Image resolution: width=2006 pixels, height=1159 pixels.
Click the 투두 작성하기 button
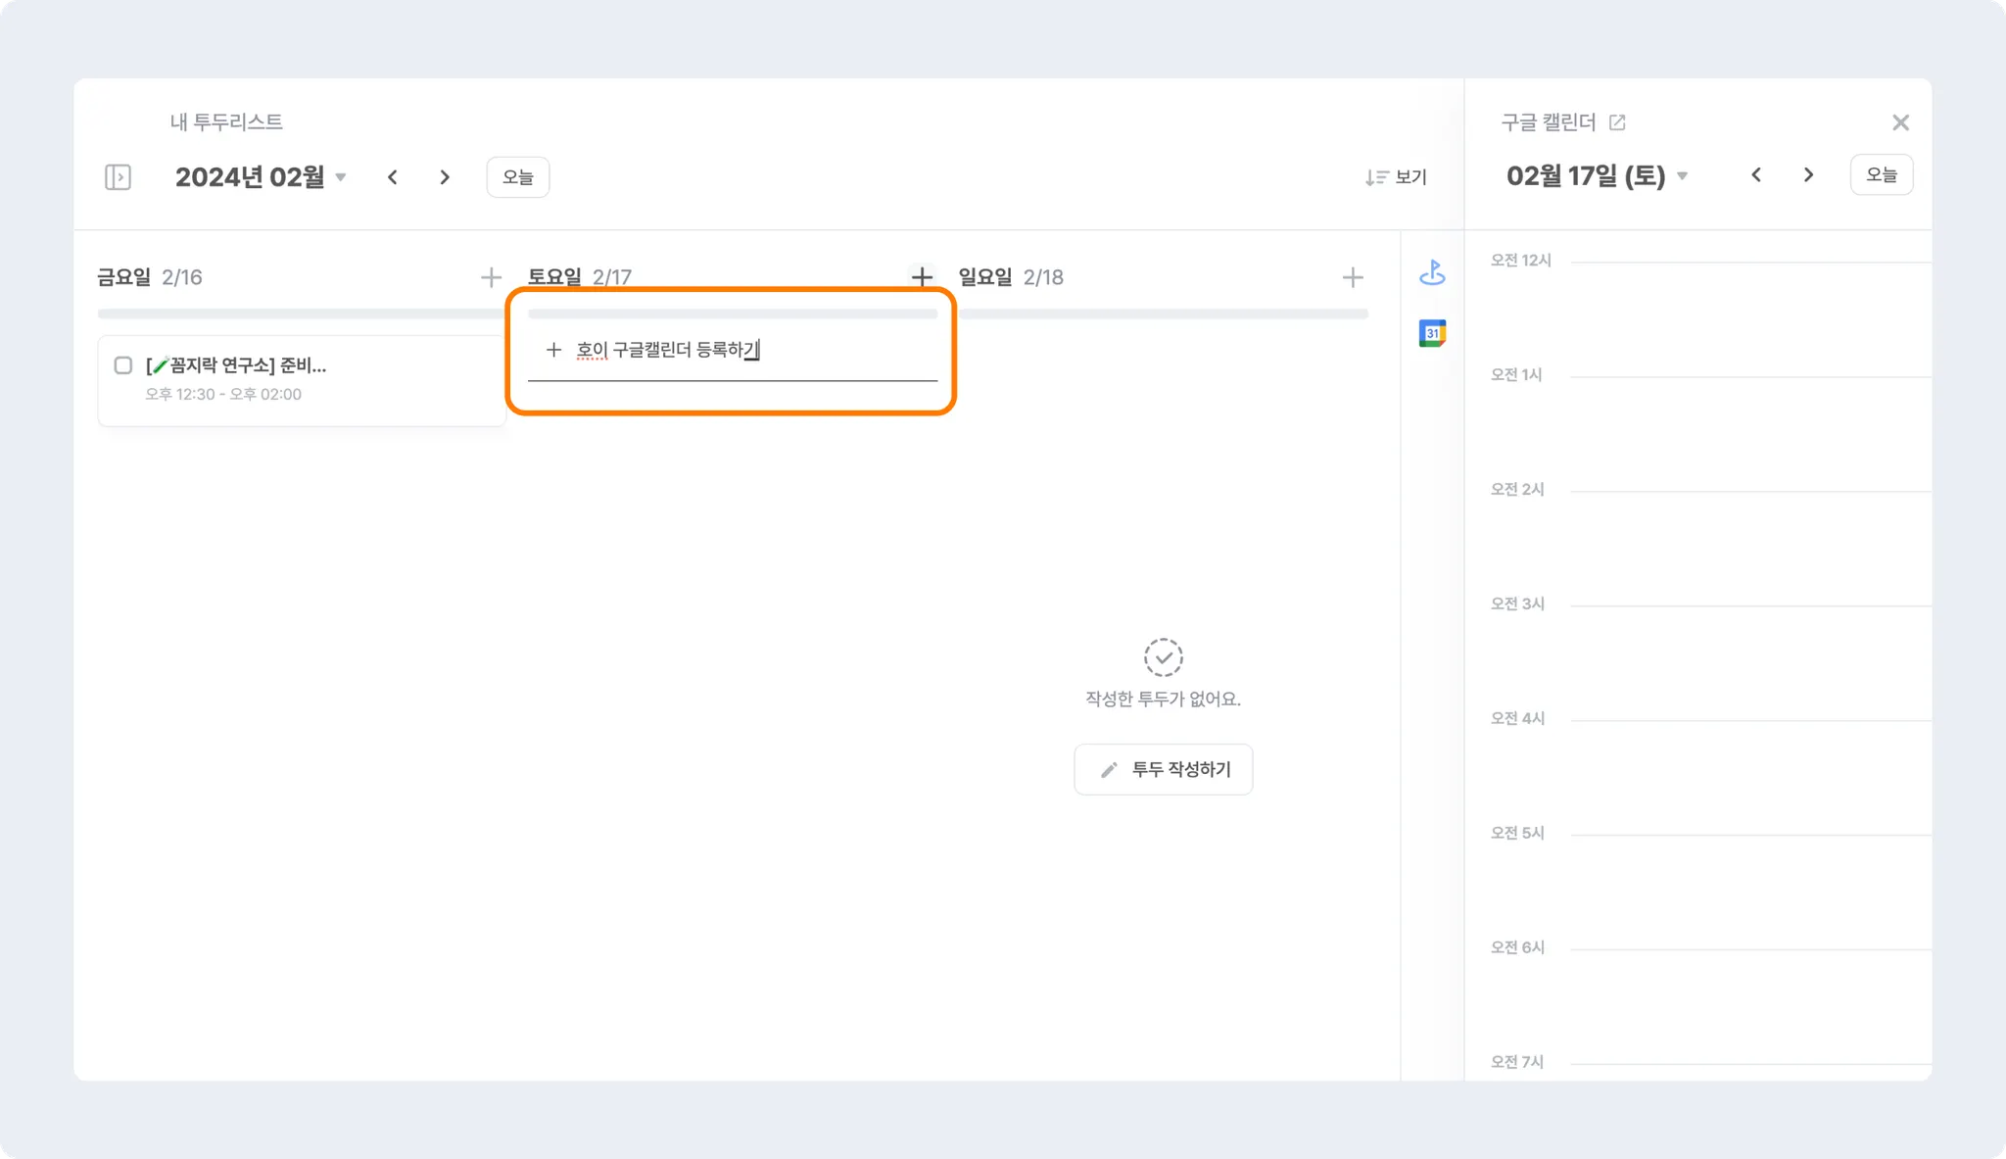pos(1163,769)
